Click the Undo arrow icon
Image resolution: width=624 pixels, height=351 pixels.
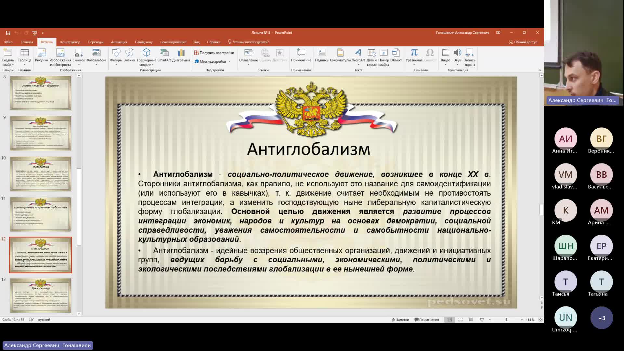coord(16,33)
